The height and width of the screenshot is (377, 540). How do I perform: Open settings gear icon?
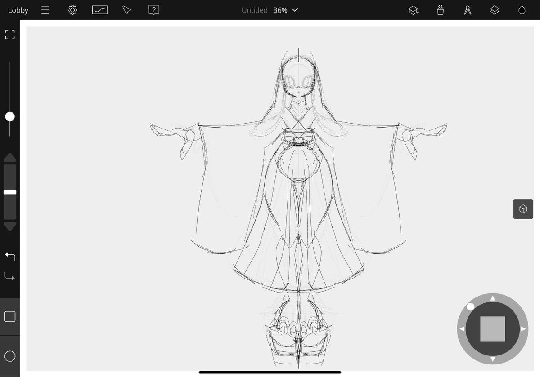72,10
